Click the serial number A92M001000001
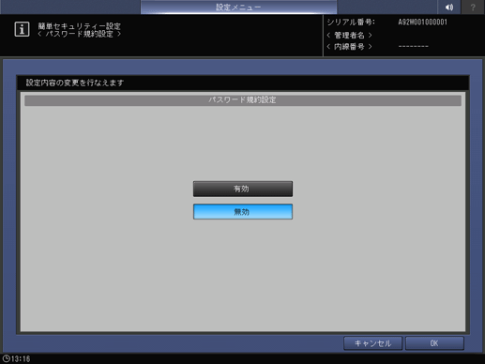Image resolution: width=485 pixels, height=364 pixels. click(422, 23)
